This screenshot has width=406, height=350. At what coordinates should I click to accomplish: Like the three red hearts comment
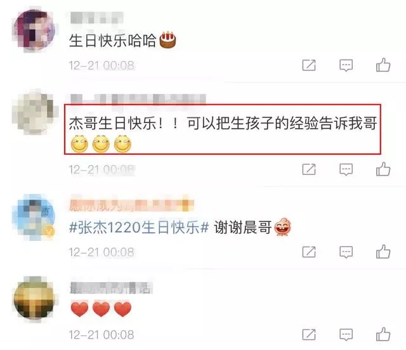pos(383,334)
